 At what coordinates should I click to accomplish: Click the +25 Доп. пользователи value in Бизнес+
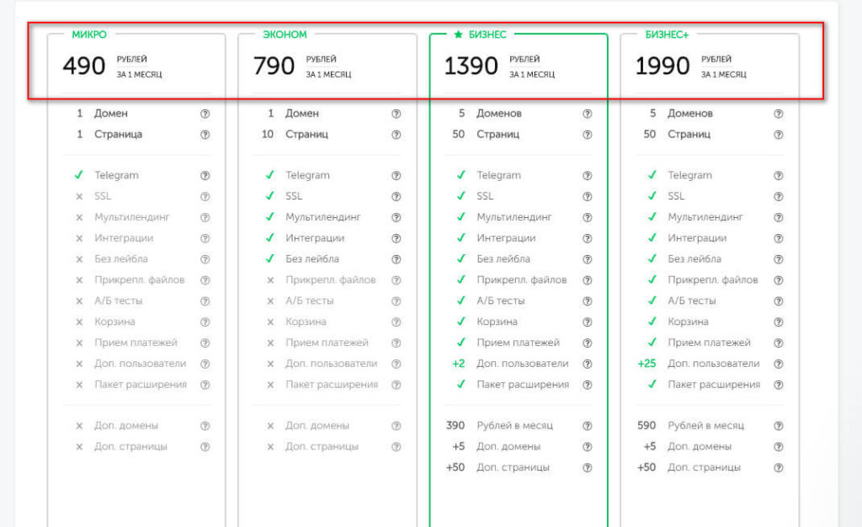[x=647, y=364]
